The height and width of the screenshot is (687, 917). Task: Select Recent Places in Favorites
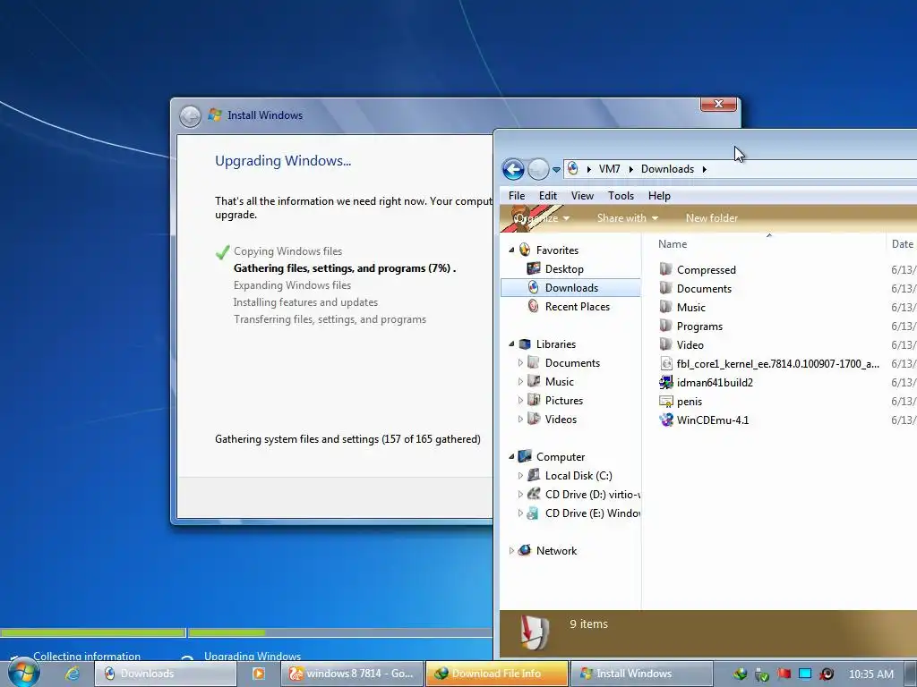(577, 307)
